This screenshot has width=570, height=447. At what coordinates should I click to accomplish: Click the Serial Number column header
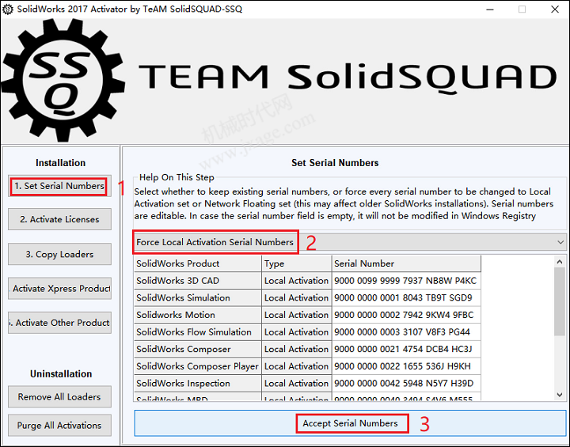tap(406, 263)
